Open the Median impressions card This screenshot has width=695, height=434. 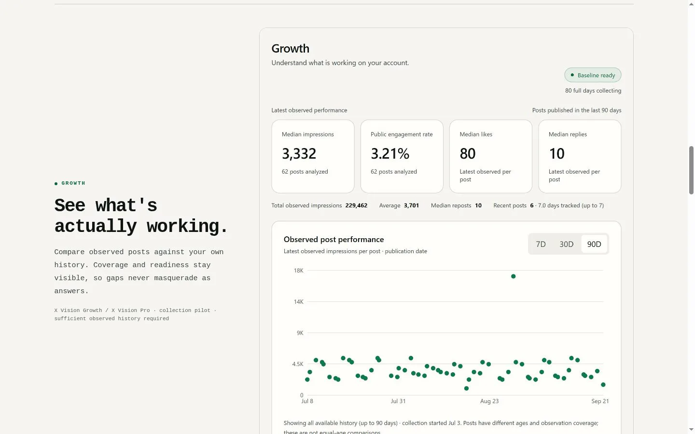click(x=313, y=156)
